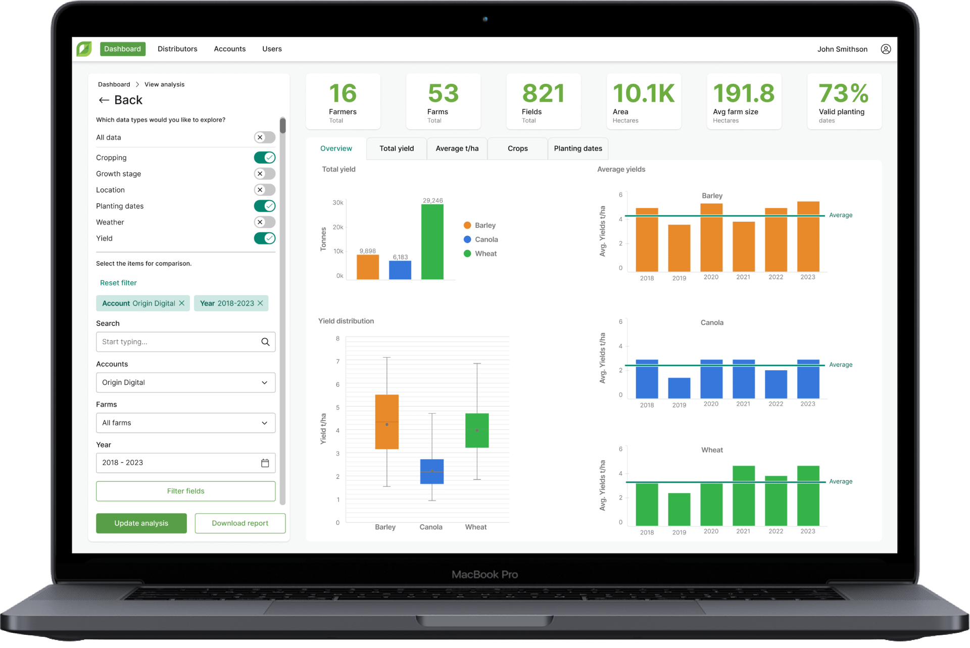Click the back arrow icon to go back
This screenshot has width=970, height=648.
click(101, 101)
